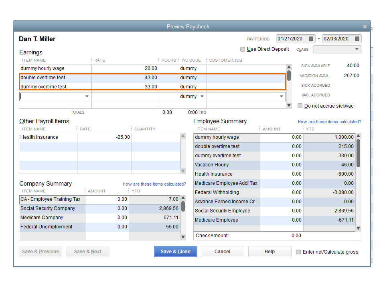Image resolution: width=385 pixels, height=288 pixels.
Task: Select double overtime test earnings row
Action: click(152, 78)
